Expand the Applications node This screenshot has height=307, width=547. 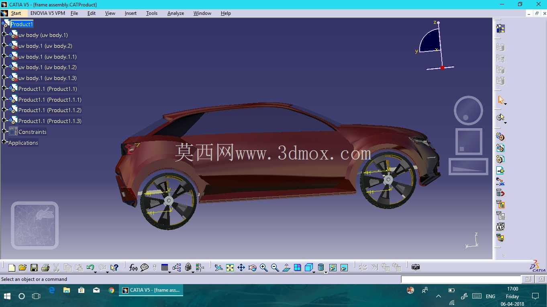point(4,142)
